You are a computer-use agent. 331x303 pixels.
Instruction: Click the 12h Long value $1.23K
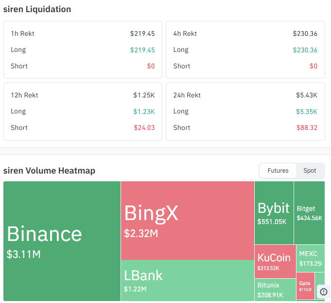[x=144, y=112]
